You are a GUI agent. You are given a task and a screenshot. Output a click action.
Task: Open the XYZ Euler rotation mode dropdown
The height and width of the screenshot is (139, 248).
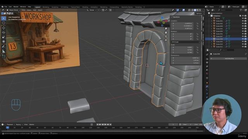185,42
